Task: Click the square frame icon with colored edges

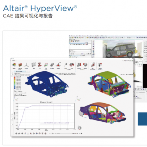Action: (x=46, y=65)
